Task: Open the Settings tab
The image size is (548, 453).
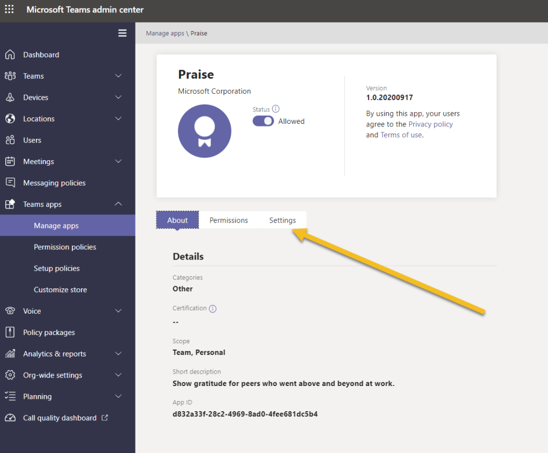Action: [282, 220]
